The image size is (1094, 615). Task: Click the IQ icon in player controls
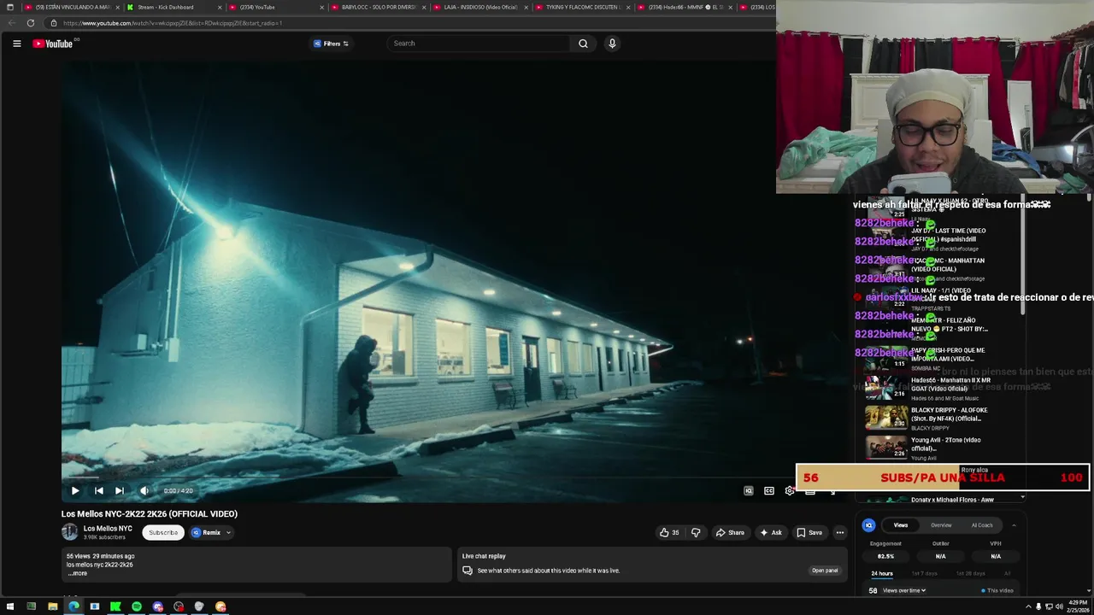tap(749, 490)
